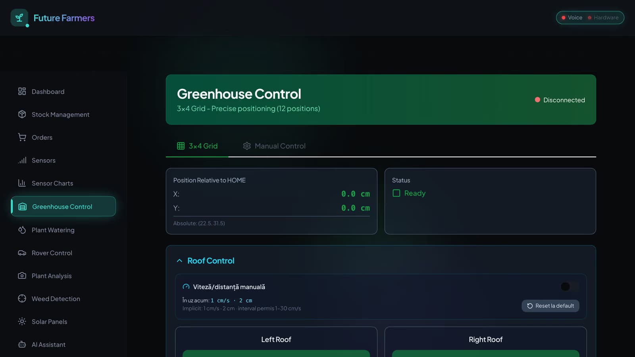Open the Plant Watering menu item
Image resolution: width=635 pixels, height=357 pixels.
pos(63,230)
